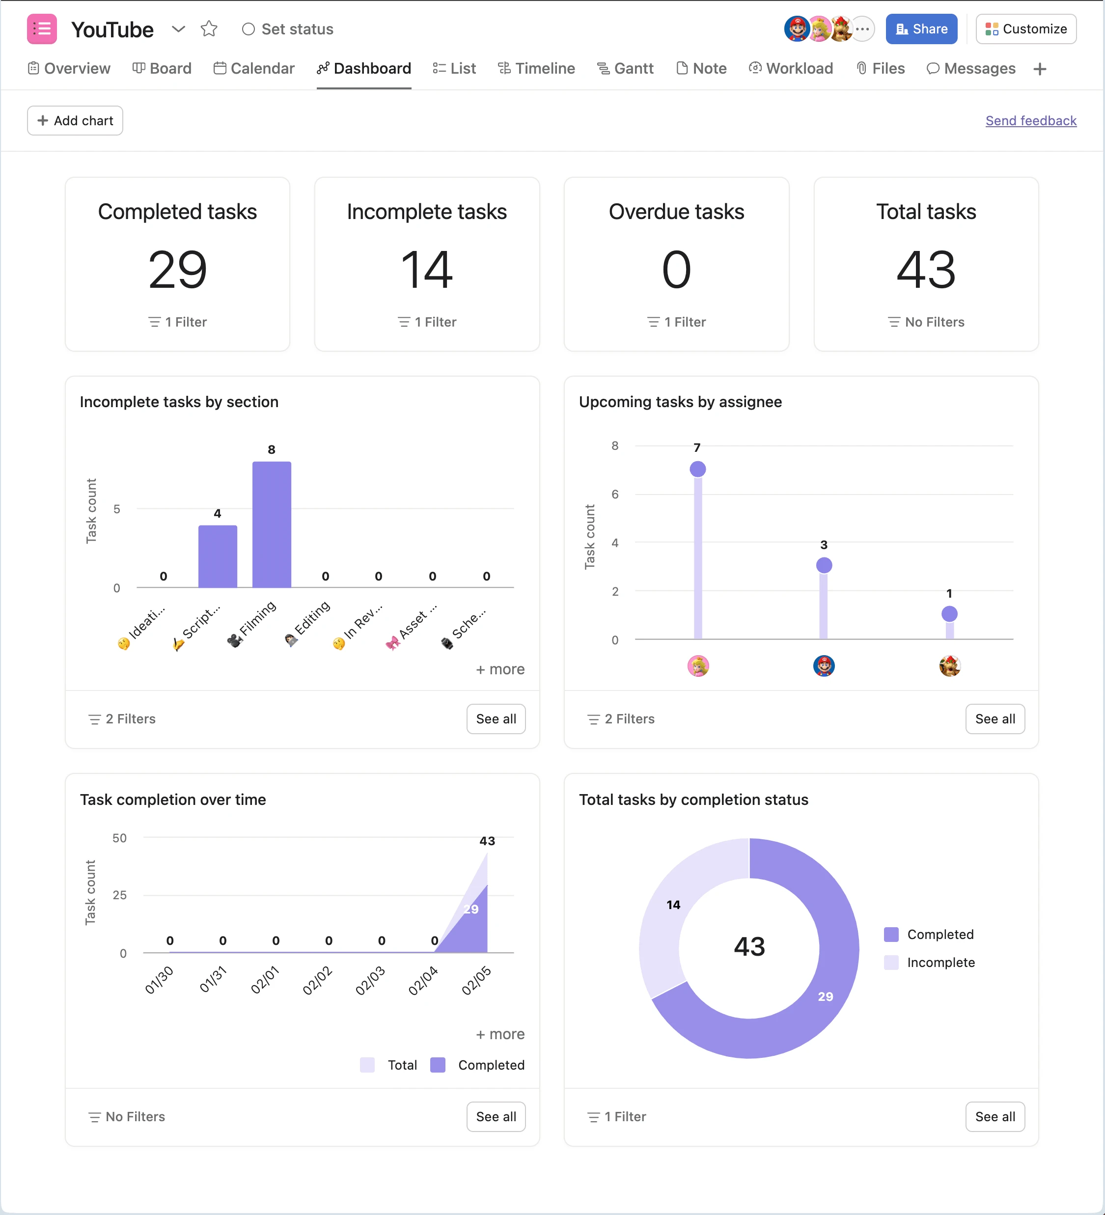The image size is (1105, 1215).
Task: See all in Total tasks by completion status
Action: (x=995, y=1117)
